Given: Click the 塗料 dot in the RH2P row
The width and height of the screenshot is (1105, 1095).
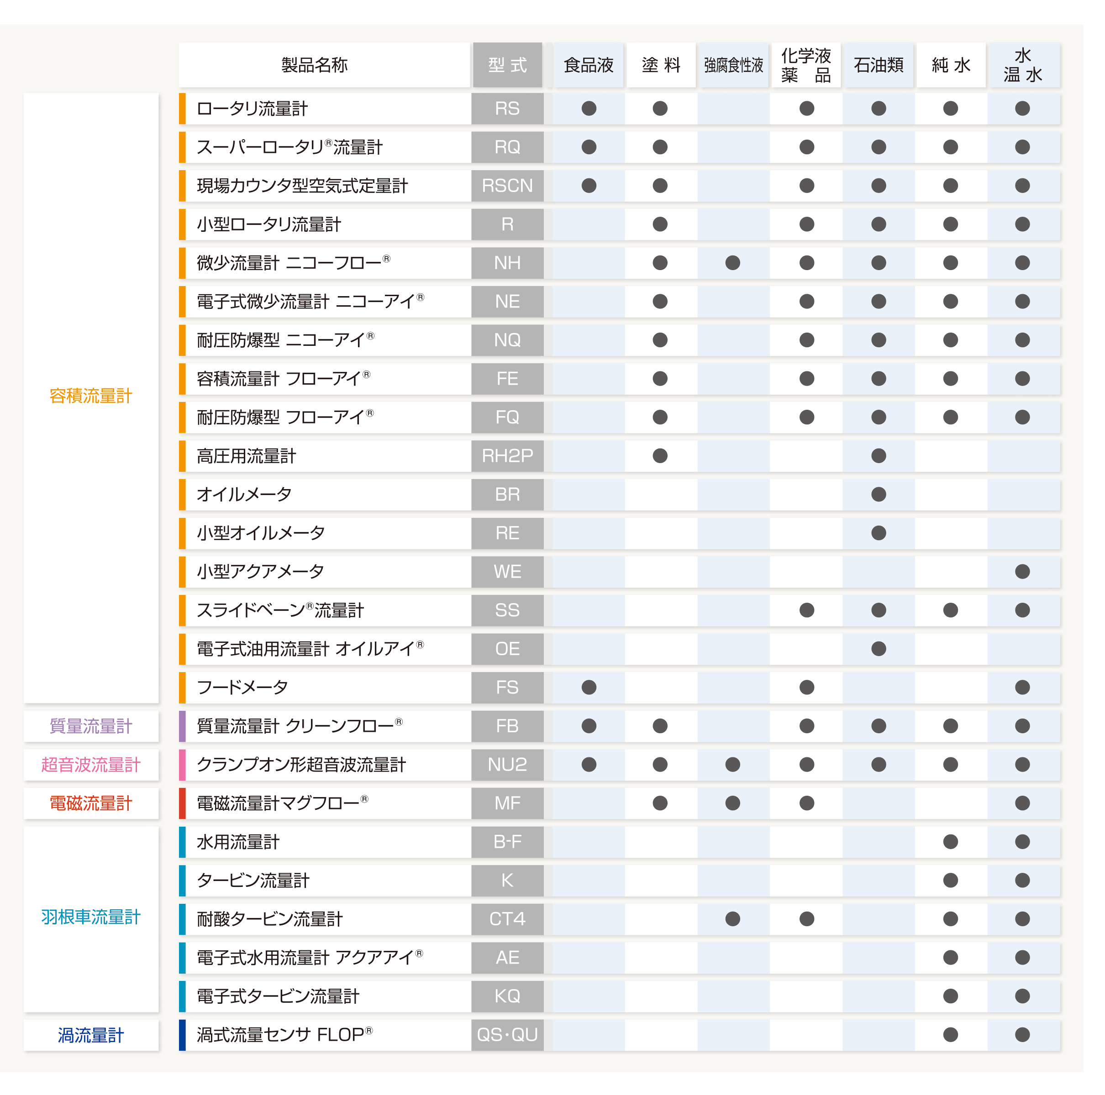Looking at the screenshot, I should (660, 455).
